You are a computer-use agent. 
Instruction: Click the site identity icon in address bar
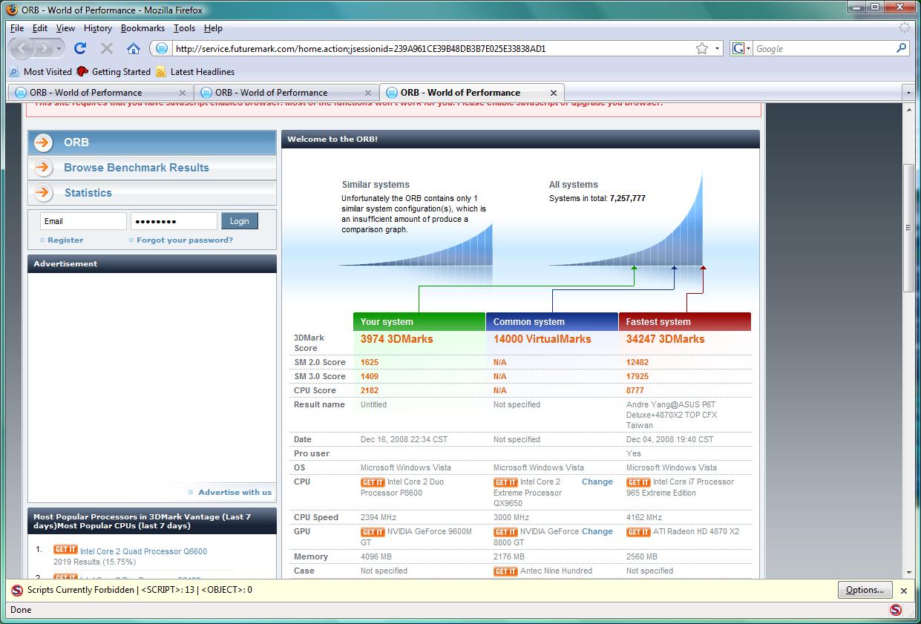(x=162, y=48)
